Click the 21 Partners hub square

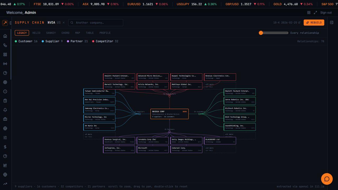(170, 131)
